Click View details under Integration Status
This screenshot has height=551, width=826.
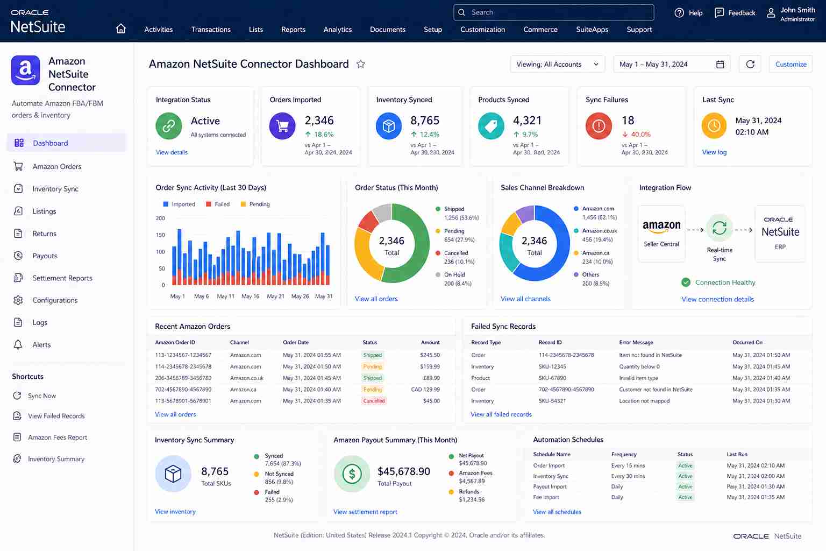[172, 152]
